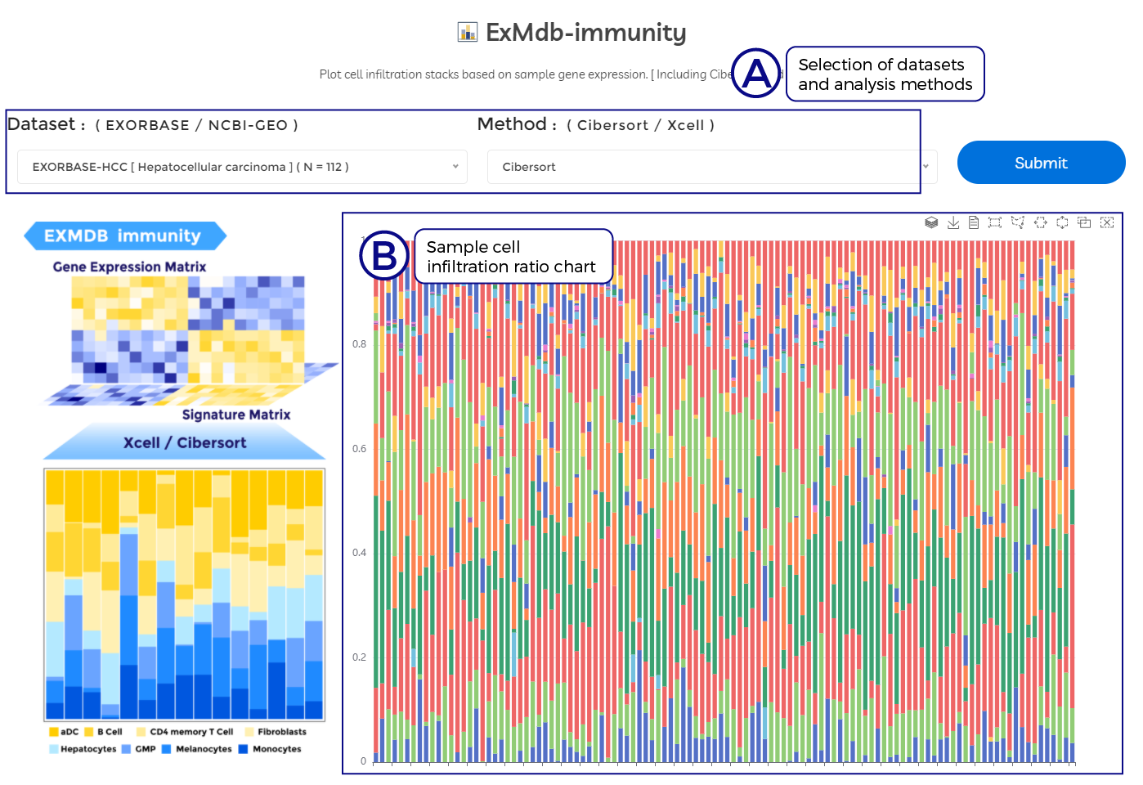This screenshot has height=785, width=1143.
Task: Click the 0.2 y-axis label
Action: tap(360, 657)
